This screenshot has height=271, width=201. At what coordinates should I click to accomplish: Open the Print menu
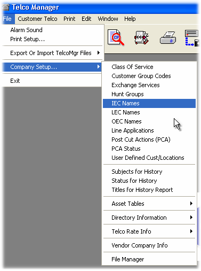click(69, 19)
